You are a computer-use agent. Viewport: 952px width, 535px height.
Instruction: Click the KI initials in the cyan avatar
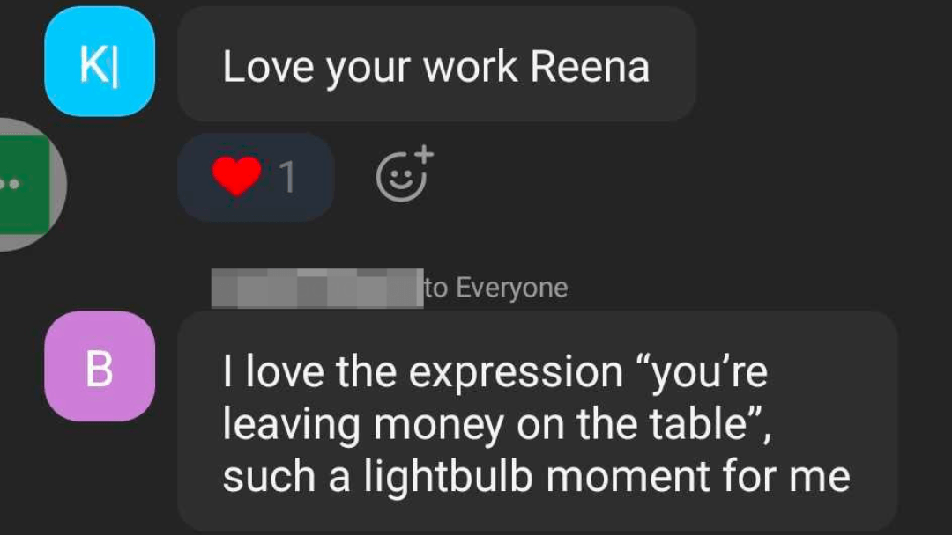tap(99, 65)
